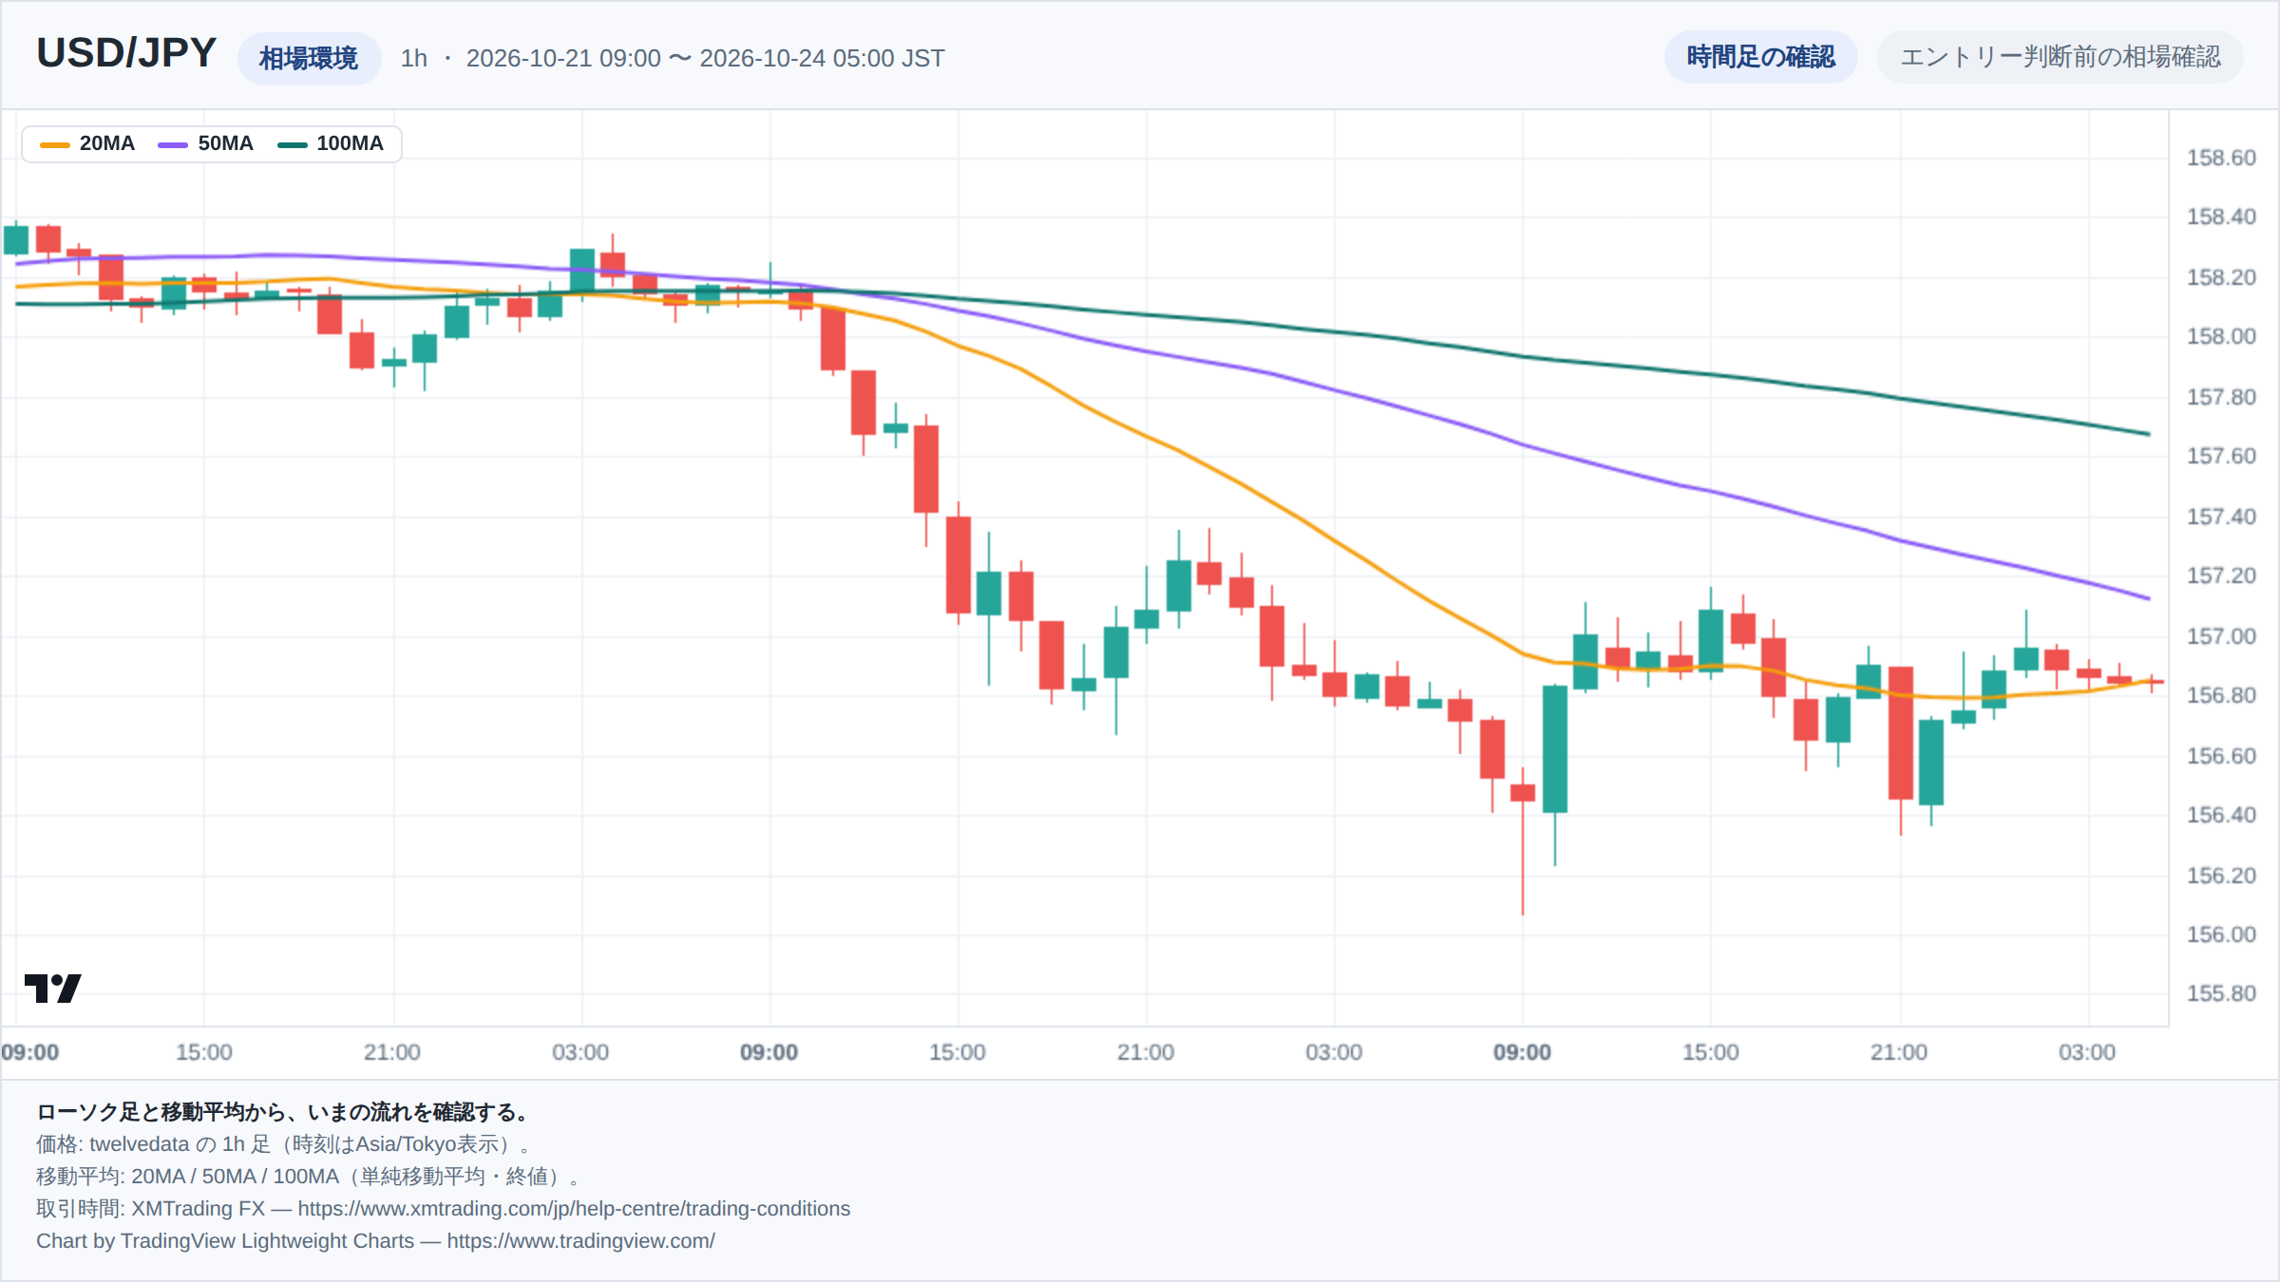This screenshot has width=2280, height=1282.
Task: Click the 156.40 price axis label
Action: (2221, 815)
